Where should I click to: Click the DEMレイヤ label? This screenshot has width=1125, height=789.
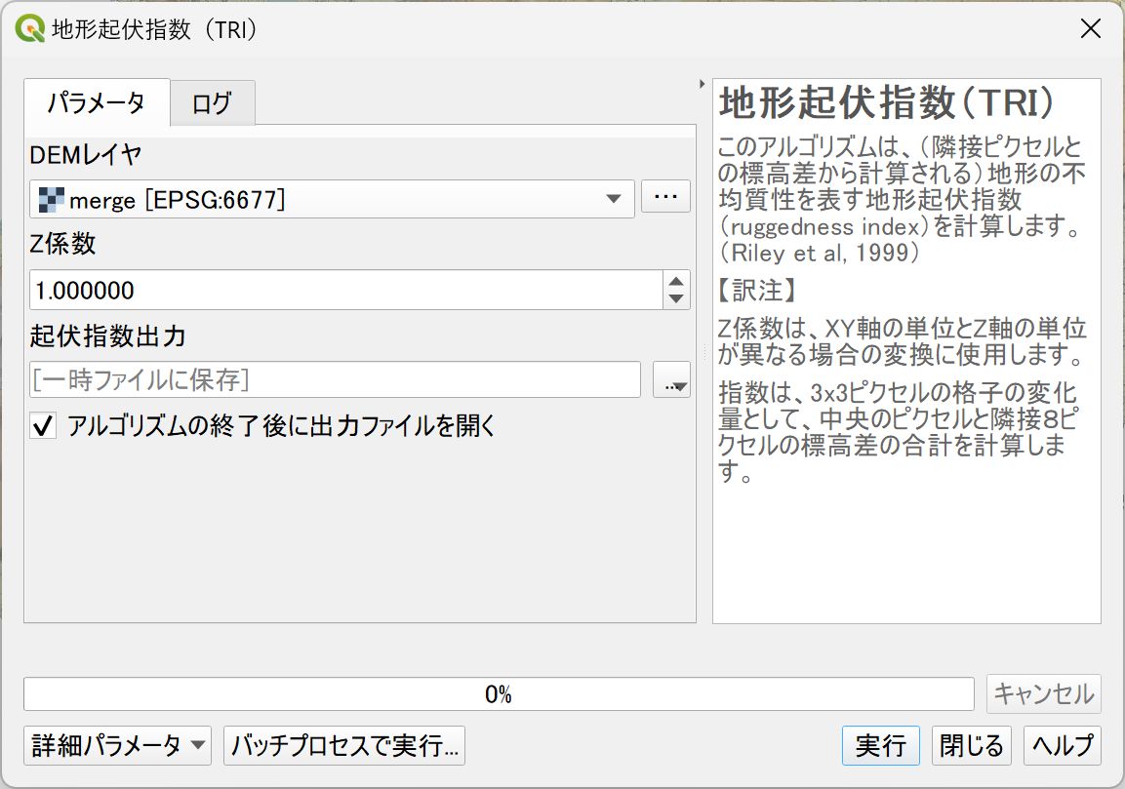(x=86, y=154)
